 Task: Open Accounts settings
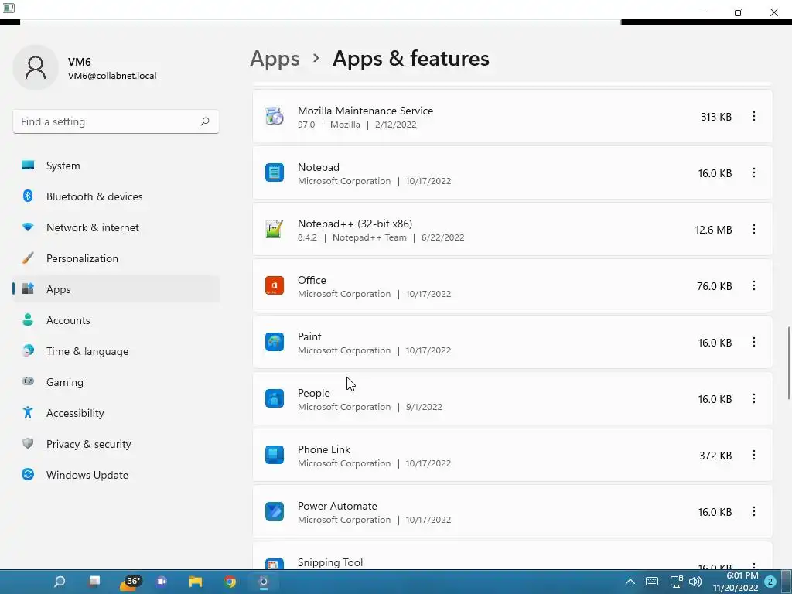[116, 320]
